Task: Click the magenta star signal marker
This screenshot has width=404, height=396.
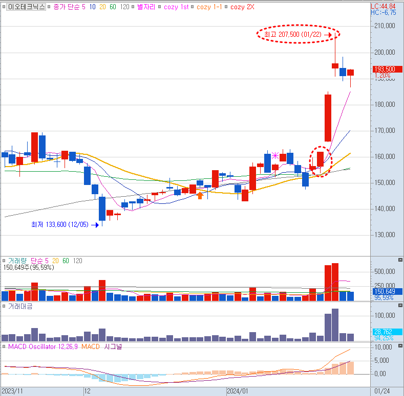Action: tap(275, 156)
